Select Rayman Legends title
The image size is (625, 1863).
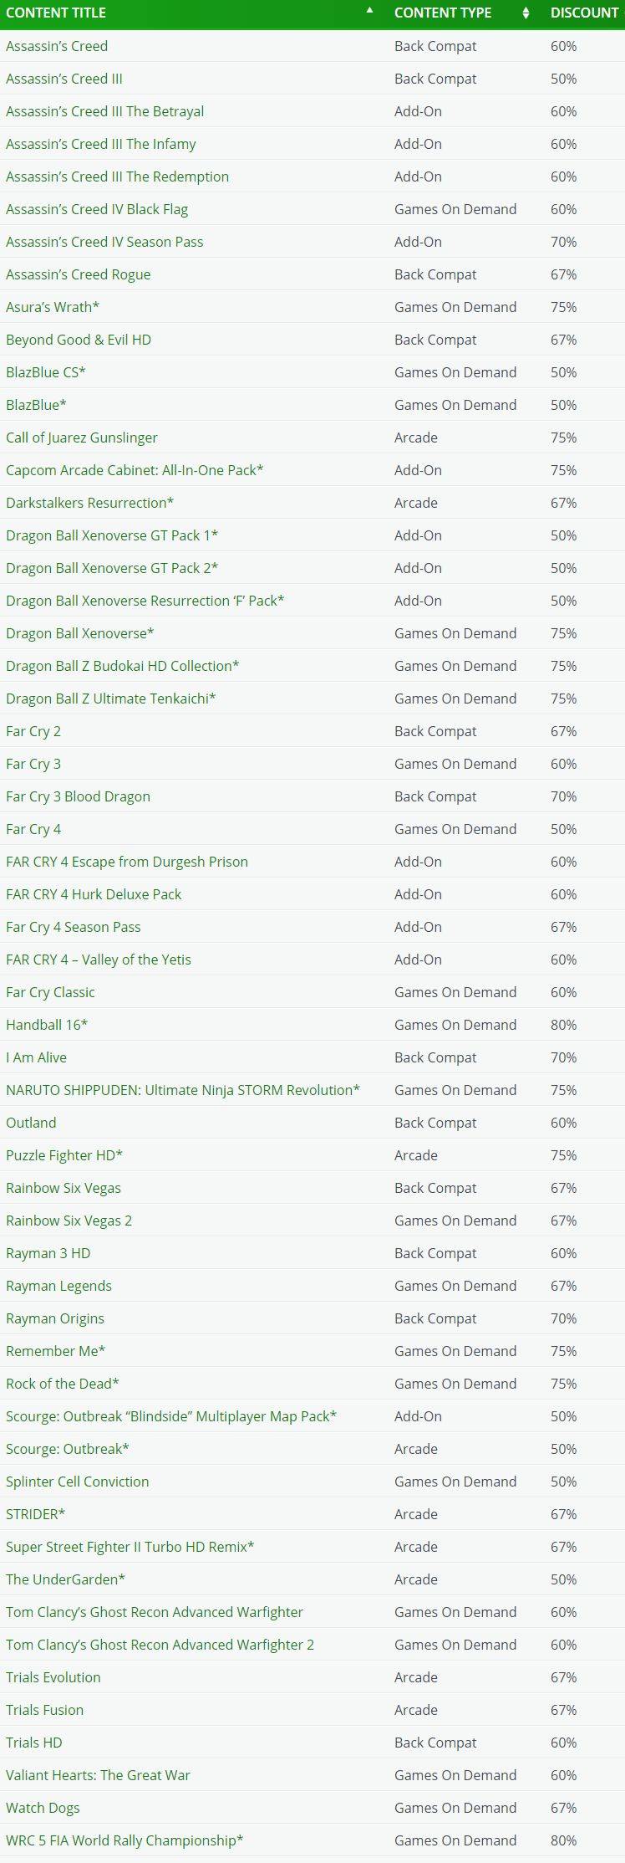(x=58, y=1286)
